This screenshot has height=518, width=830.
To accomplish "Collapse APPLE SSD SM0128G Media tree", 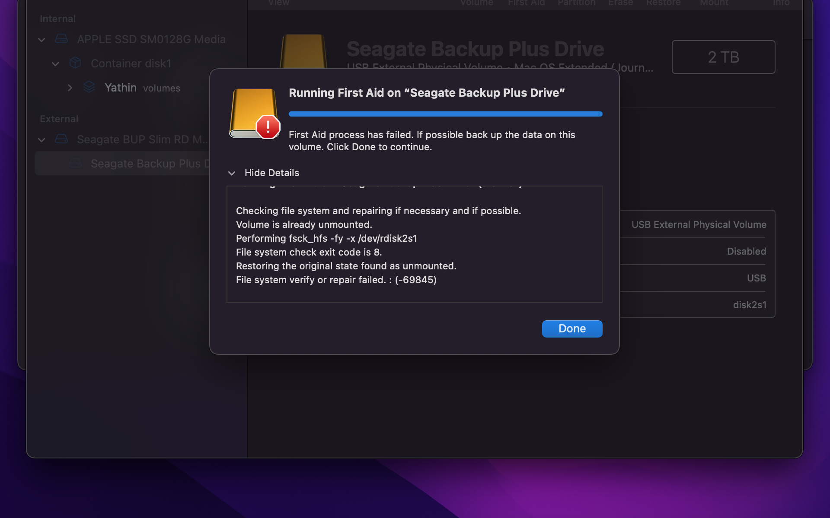I will click(41, 40).
